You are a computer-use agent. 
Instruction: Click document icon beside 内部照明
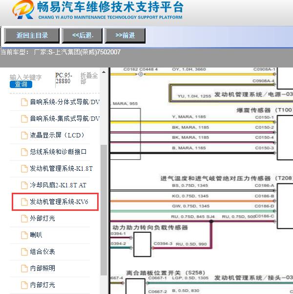(x=24, y=268)
